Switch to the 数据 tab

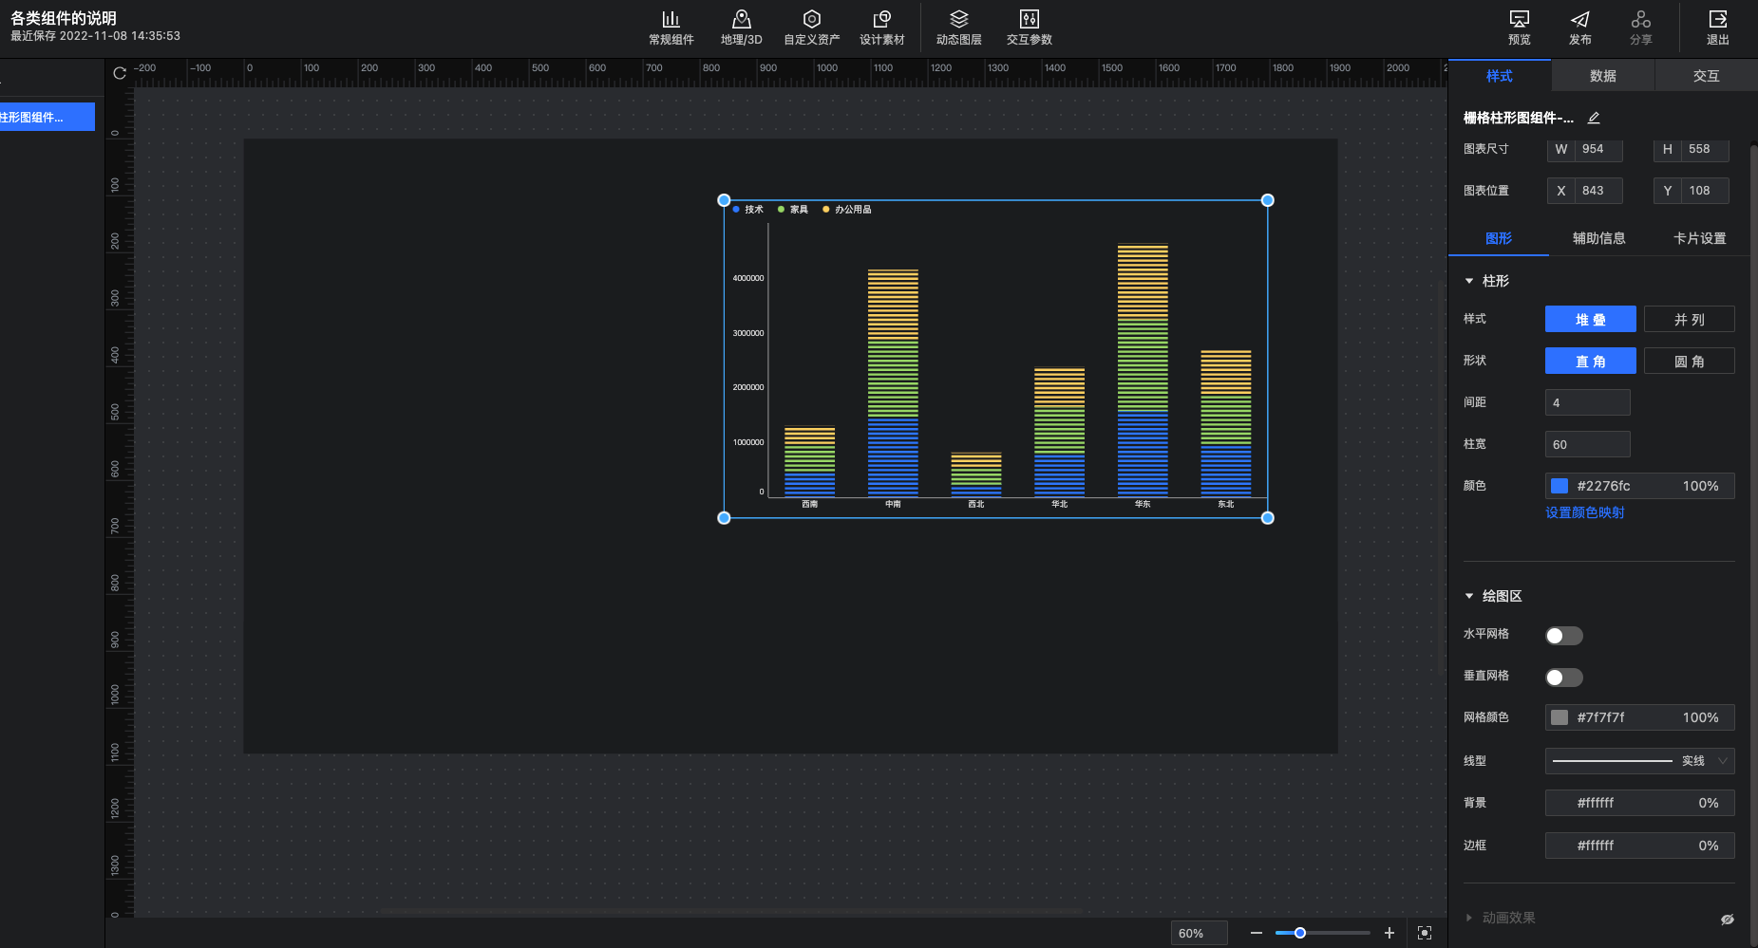pyautogui.click(x=1603, y=75)
